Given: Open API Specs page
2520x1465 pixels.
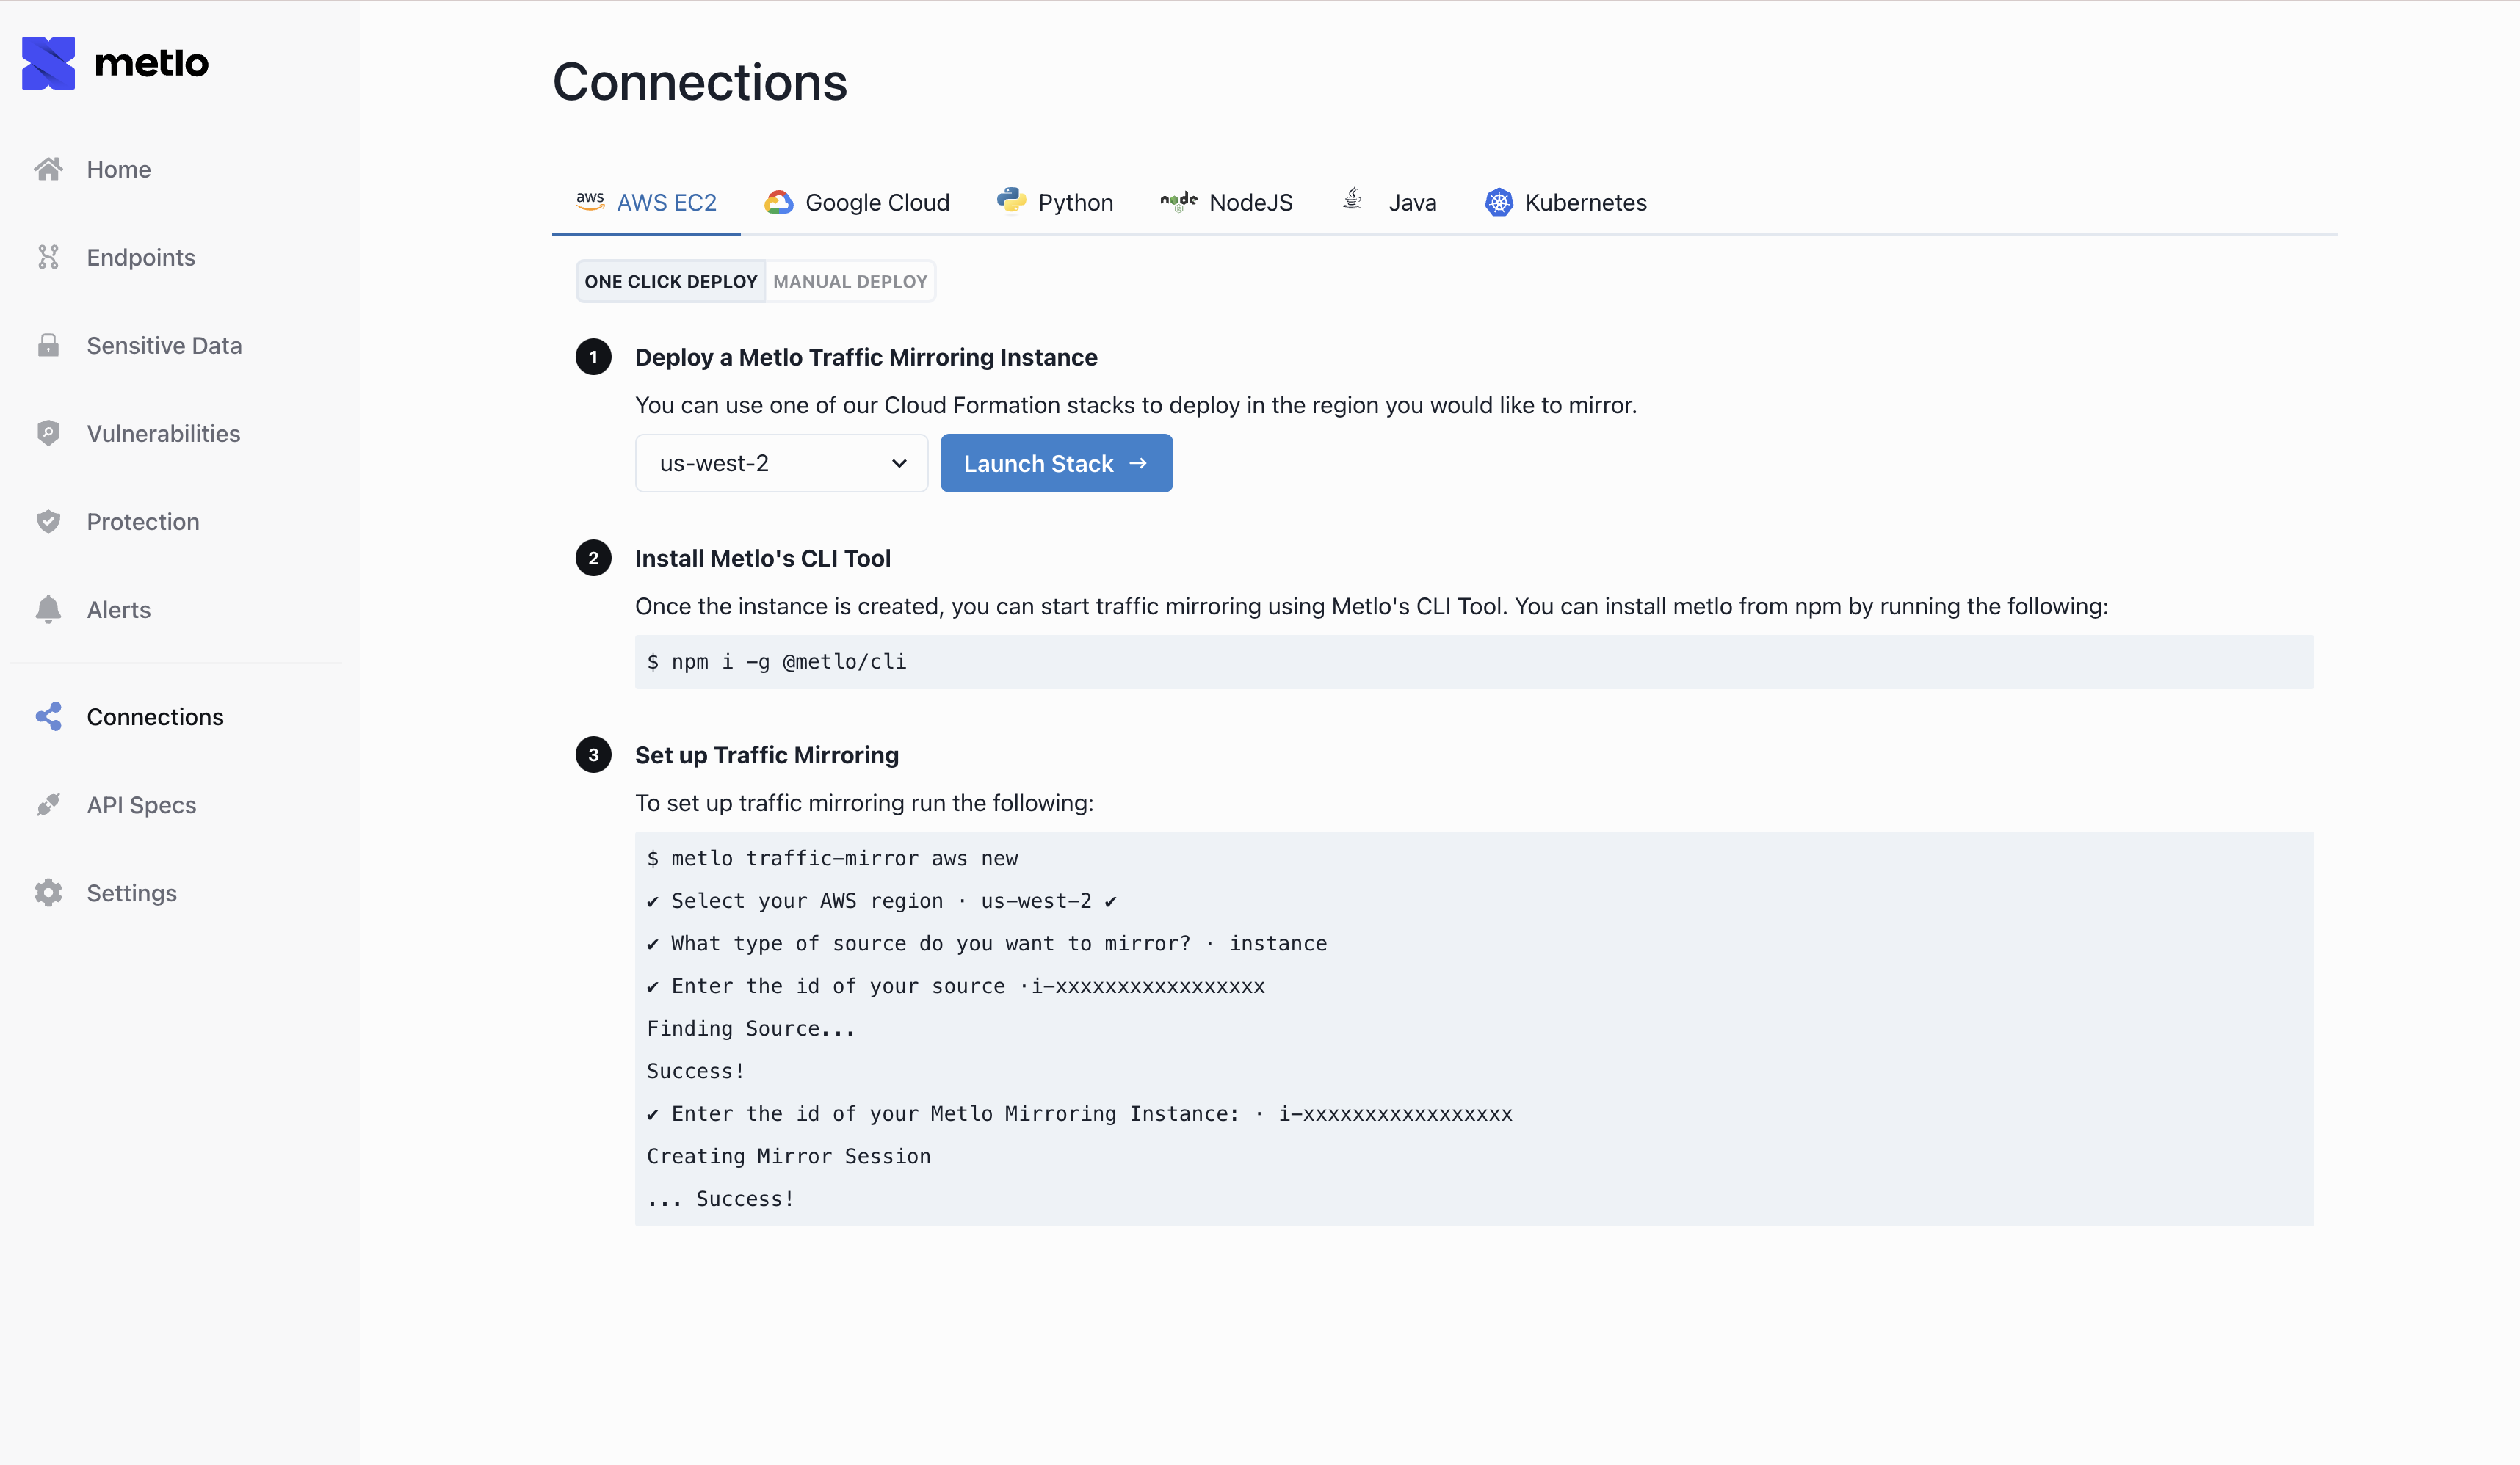Looking at the screenshot, I should click(141, 804).
